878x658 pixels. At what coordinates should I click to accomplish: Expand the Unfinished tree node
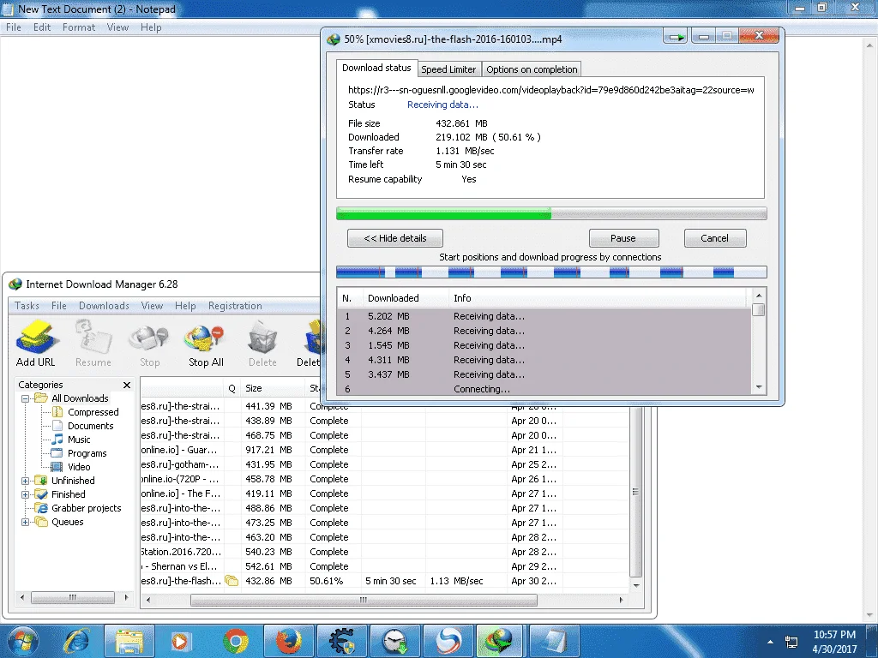click(25, 481)
